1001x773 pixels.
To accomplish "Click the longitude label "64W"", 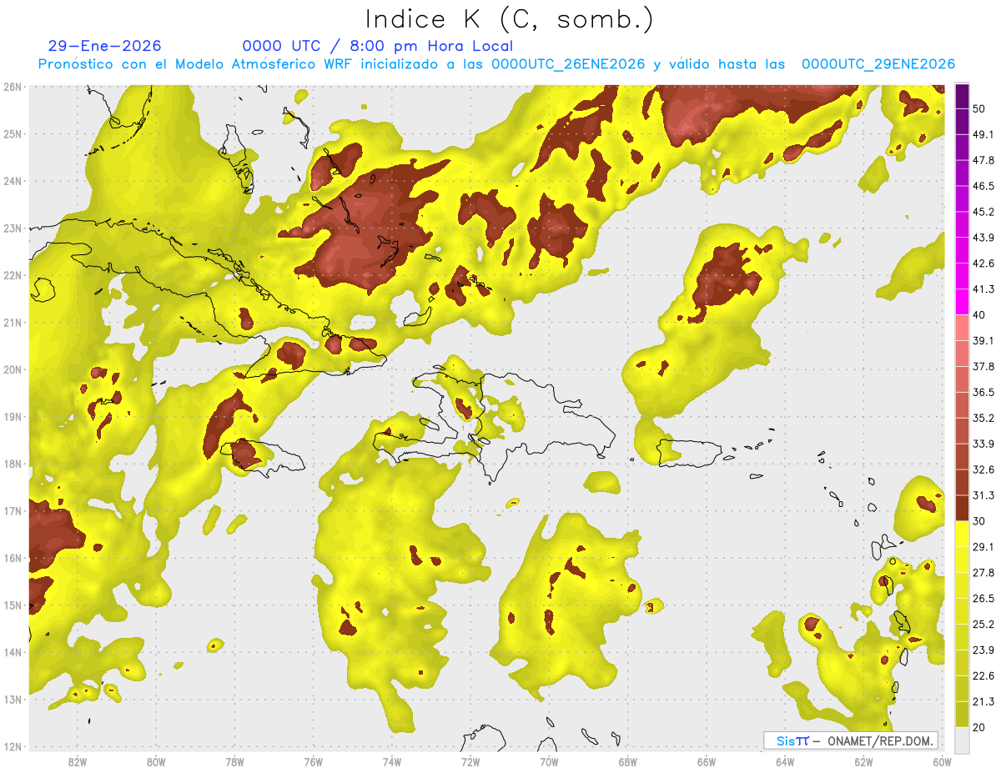I will point(785,762).
